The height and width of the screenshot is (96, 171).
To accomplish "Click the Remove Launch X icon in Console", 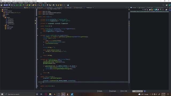I will (145, 10).
